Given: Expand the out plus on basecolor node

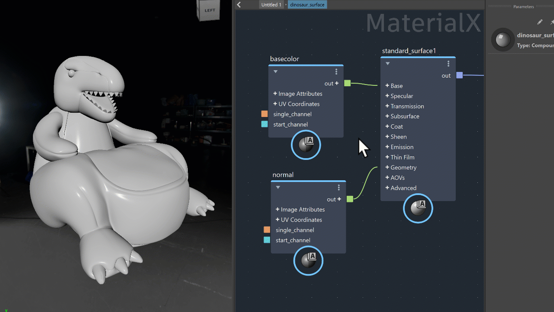Looking at the screenshot, I should click(x=337, y=83).
